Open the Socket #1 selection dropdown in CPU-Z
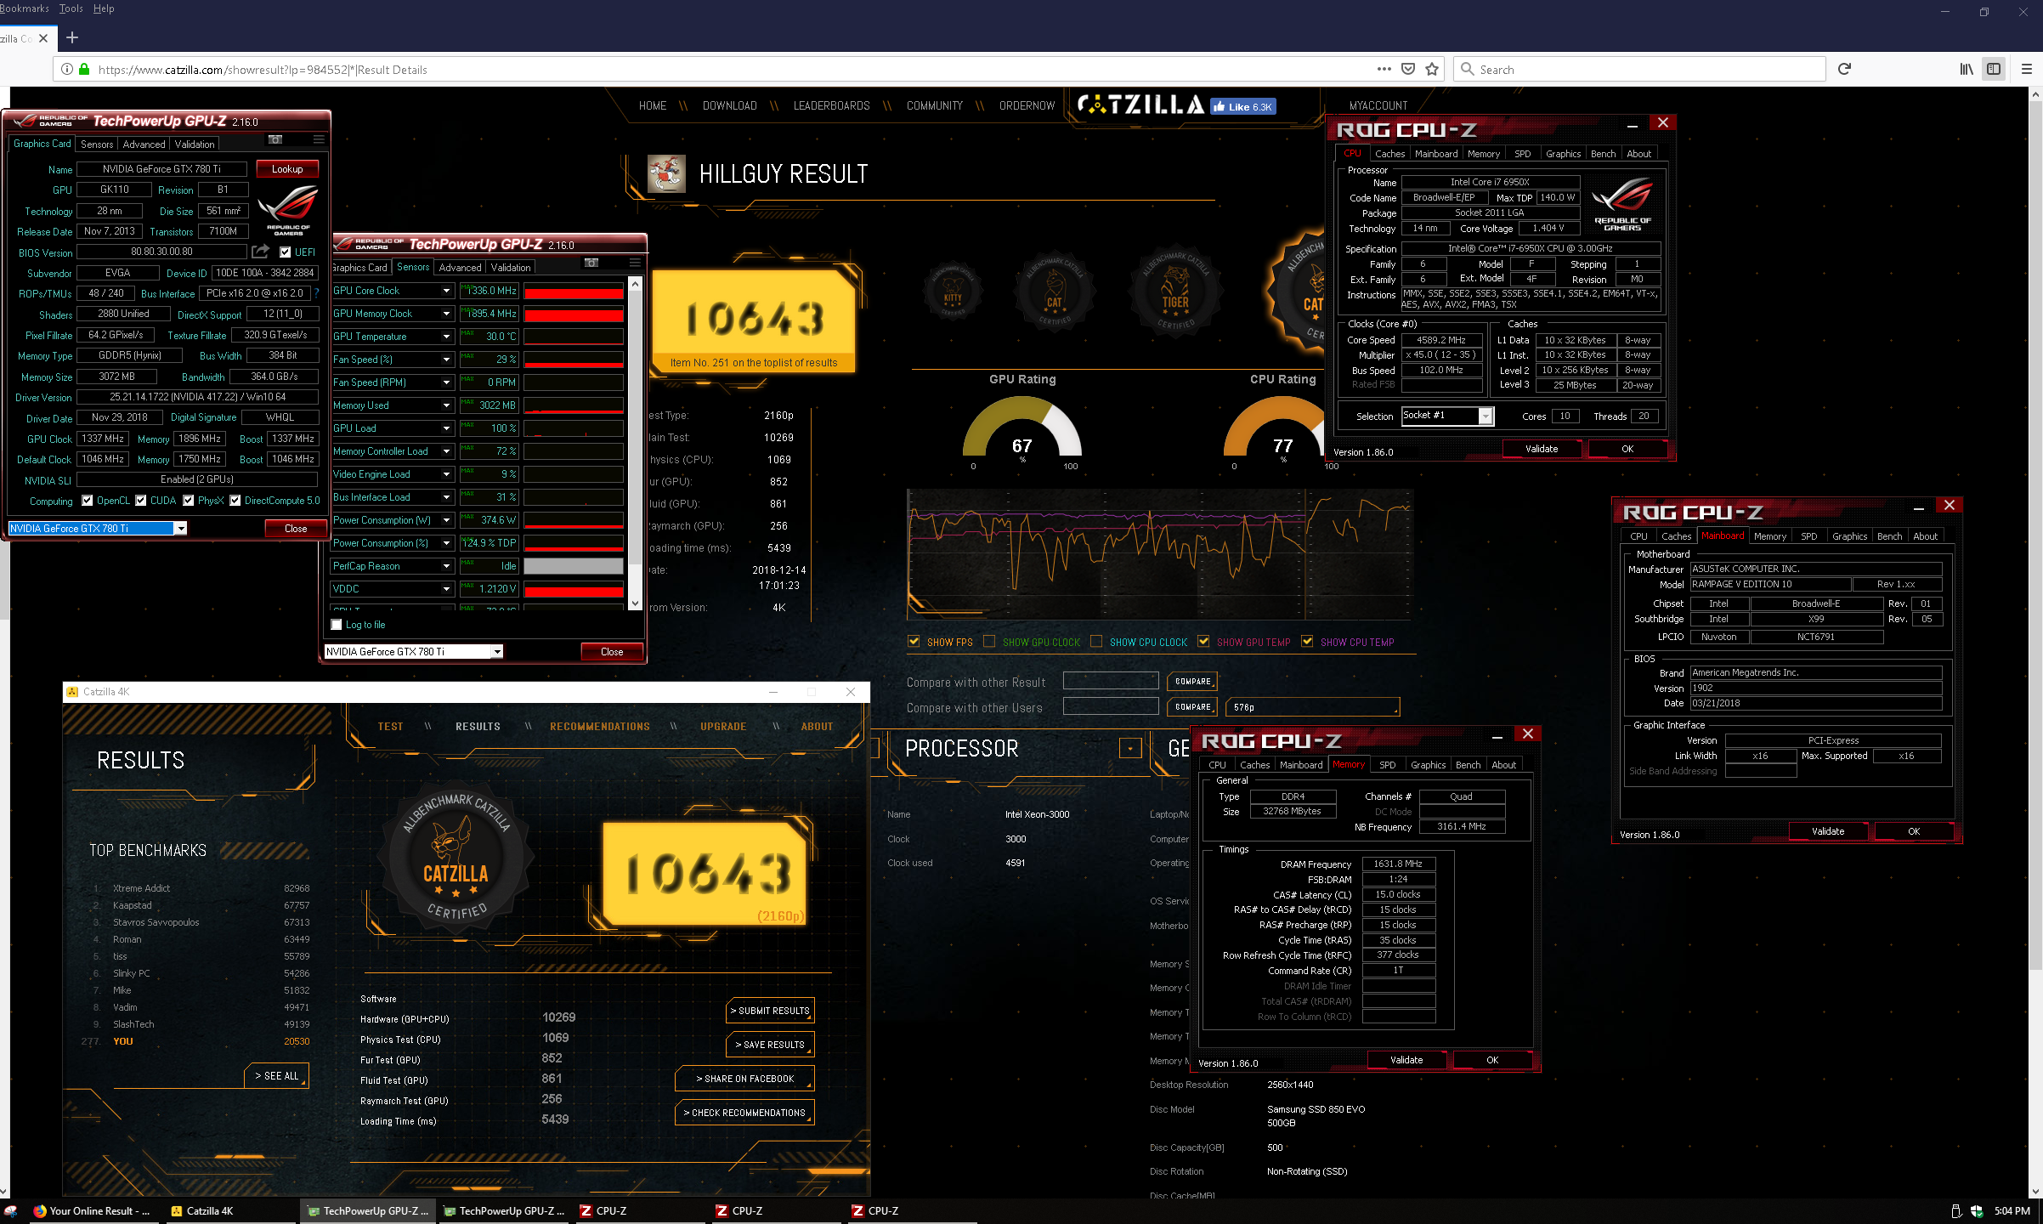 (1486, 416)
